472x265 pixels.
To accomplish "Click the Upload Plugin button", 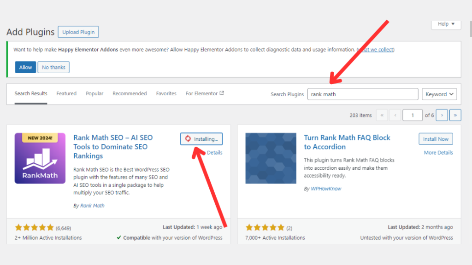I will [78, 32].
